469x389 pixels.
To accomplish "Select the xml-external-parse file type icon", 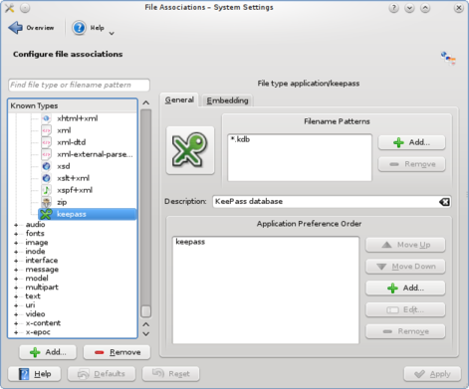I will 47,154.
